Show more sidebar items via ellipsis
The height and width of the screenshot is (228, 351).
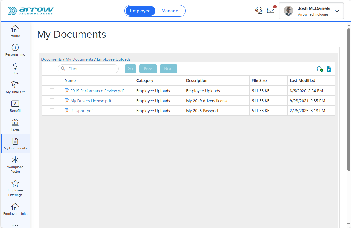pos(15,225)
